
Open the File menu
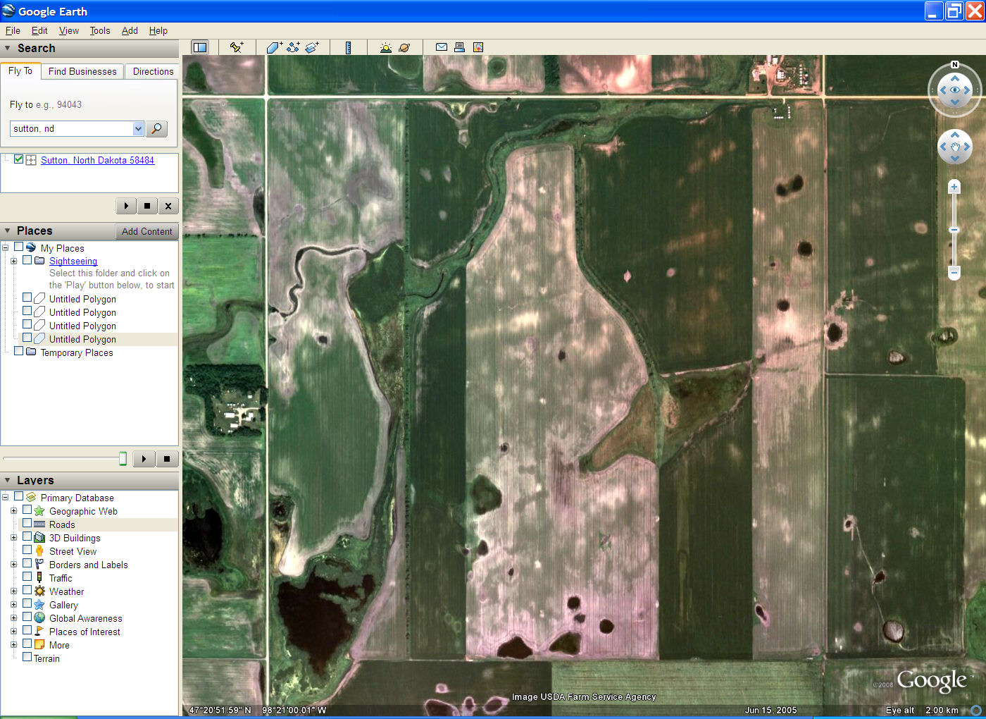[13, 30]
